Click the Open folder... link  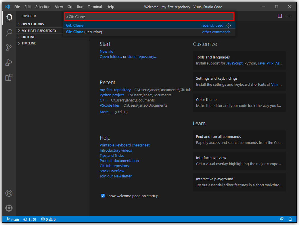pos(111,57)
